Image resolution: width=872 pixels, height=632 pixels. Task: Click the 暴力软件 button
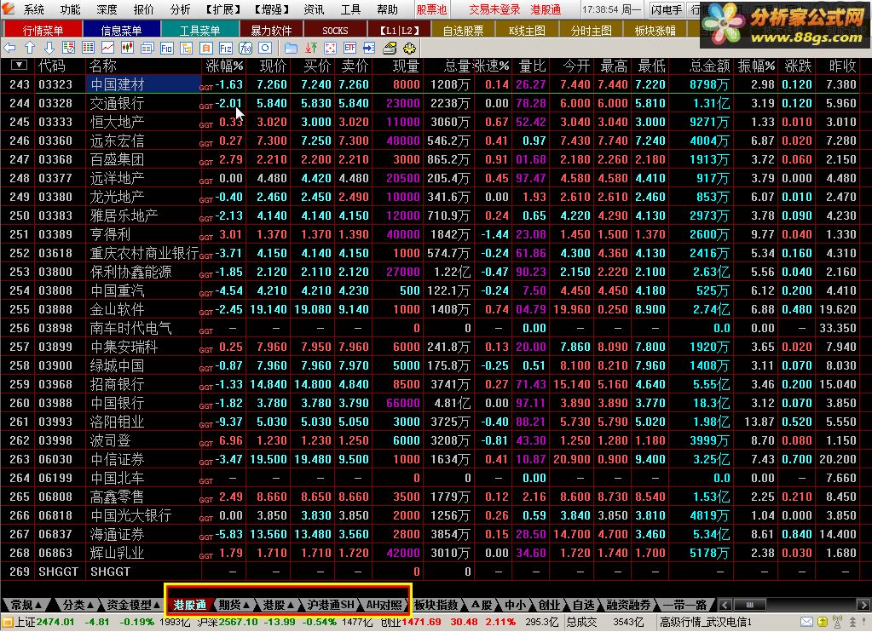pos(271,30)
